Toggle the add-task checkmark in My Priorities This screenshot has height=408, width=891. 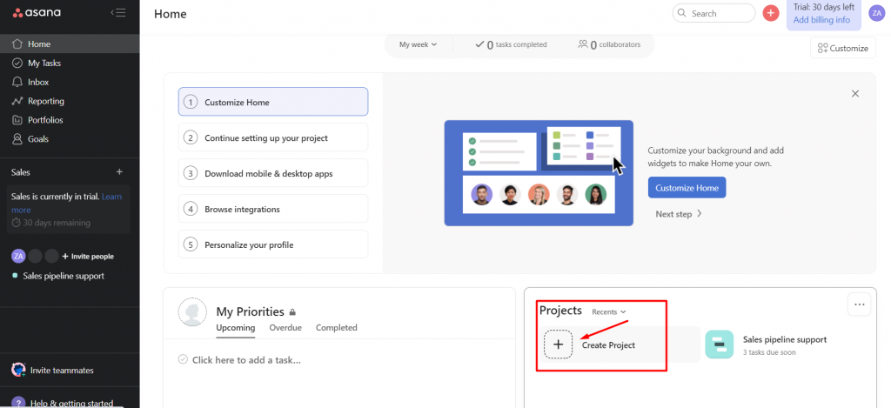[183, 359]
